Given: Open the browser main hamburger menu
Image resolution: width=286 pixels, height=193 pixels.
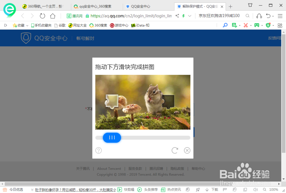Looking at the screenshot, I should click(x=280, y=16).
